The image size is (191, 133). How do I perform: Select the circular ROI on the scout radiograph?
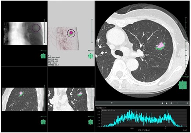36,28
